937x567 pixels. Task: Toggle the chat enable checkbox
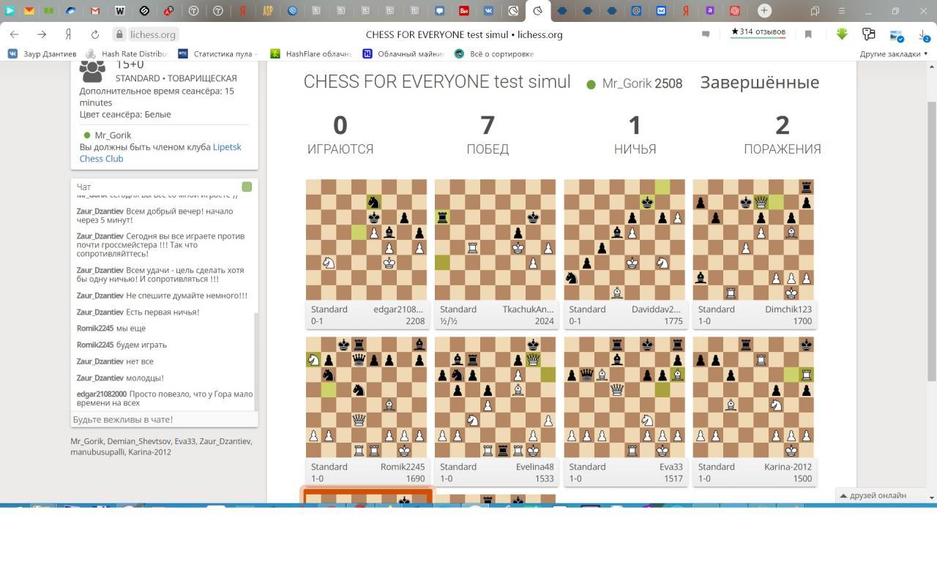247,187
